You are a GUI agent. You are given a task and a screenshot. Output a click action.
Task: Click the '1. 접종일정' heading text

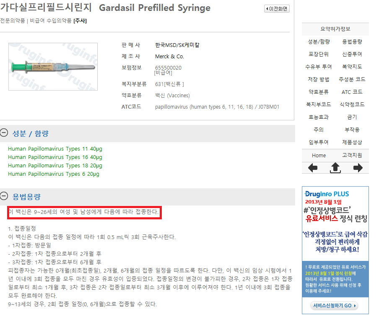[x=22, y=229]
